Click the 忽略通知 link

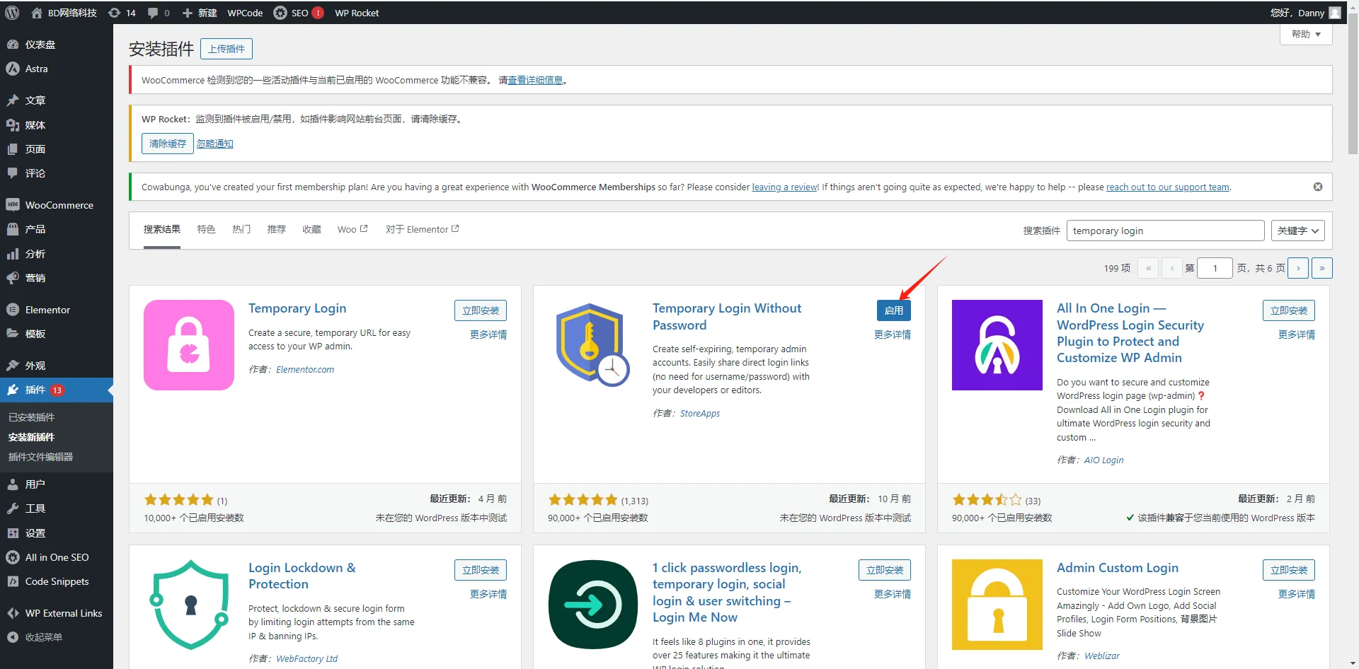[x=214, y=144]
